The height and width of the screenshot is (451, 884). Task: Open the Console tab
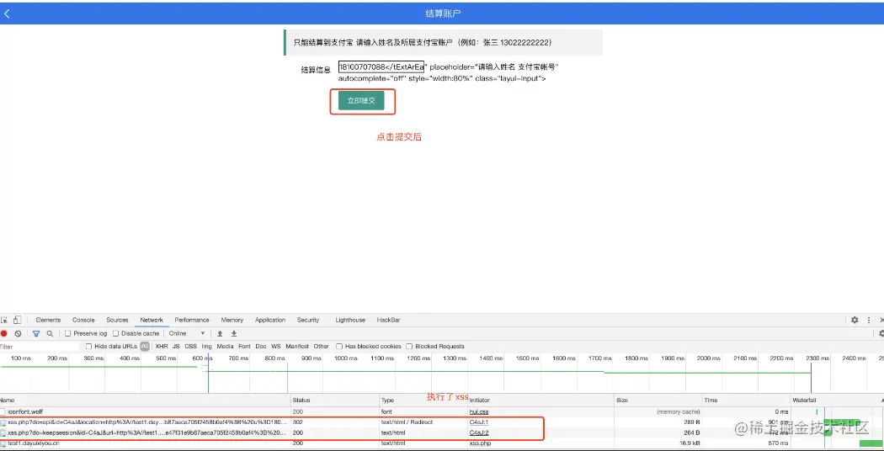point(83,320)
